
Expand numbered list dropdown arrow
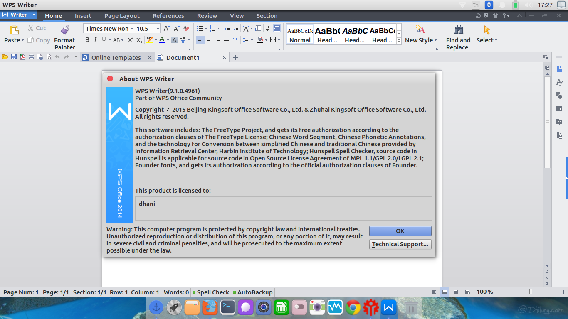click(219, 29)
